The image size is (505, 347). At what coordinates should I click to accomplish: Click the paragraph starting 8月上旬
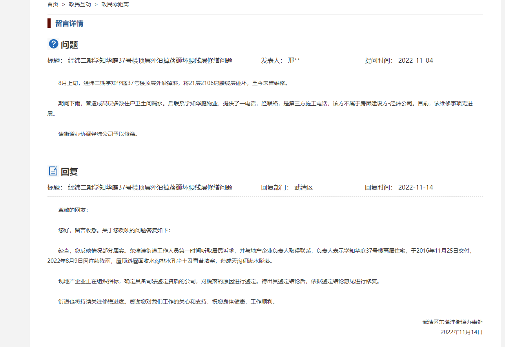pos(173,83)
